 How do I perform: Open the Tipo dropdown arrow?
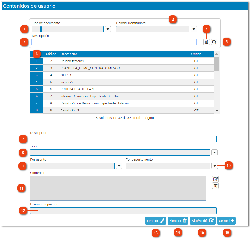pos(214,152)
